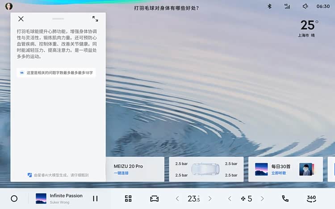The width and height of the screenshot is (335, 209).
Task: Tap listen now on daily 30 songs
Action: 278,173
